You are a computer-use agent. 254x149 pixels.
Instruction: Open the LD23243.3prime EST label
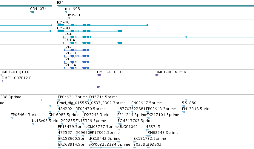(x=97, y=115)
